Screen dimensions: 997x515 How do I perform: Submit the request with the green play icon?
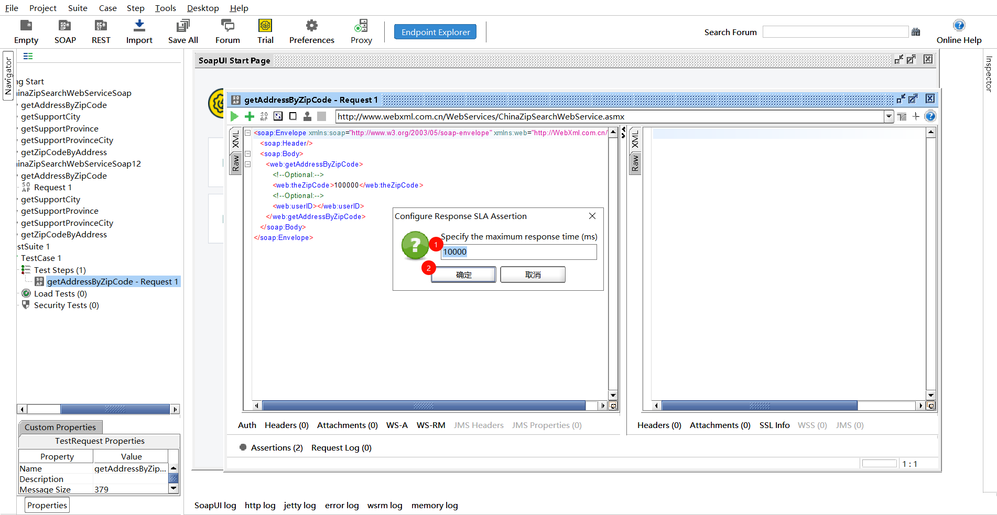234,116
